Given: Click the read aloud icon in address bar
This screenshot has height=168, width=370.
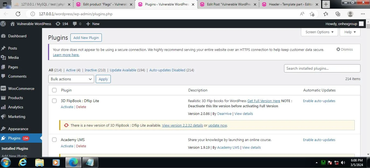Looking at the screenshot, I should click(302, 14).
